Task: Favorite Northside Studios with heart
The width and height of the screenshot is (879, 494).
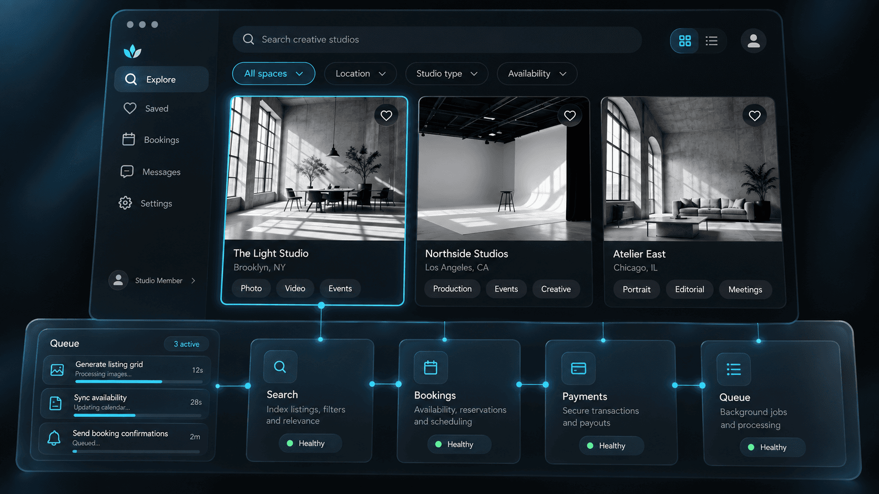Action: pyautogui.click(x=570, y=115)
